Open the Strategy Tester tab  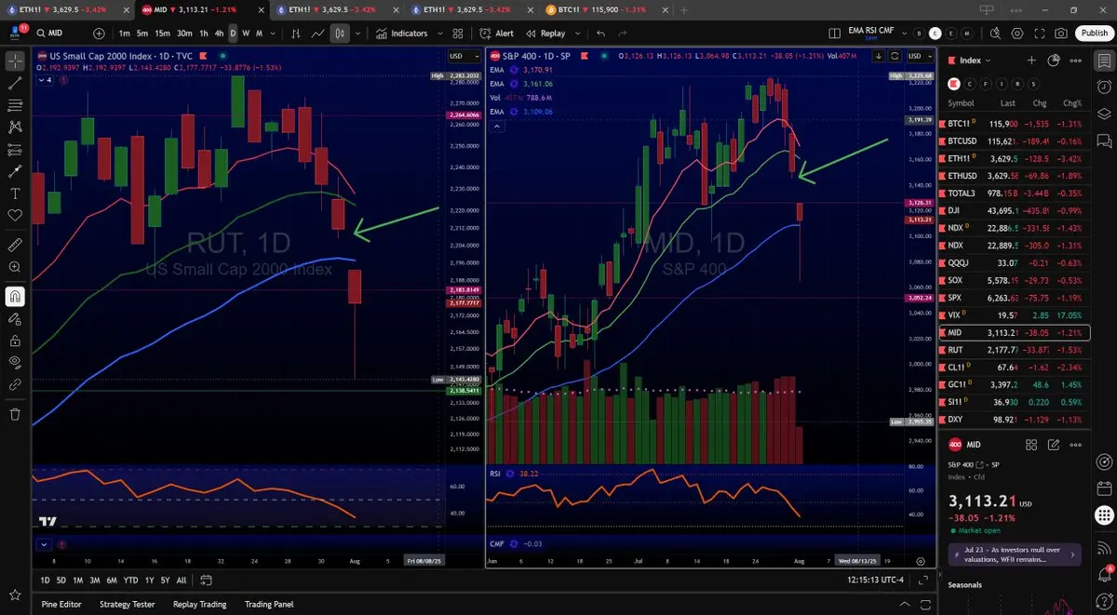(x=128, y=604)
